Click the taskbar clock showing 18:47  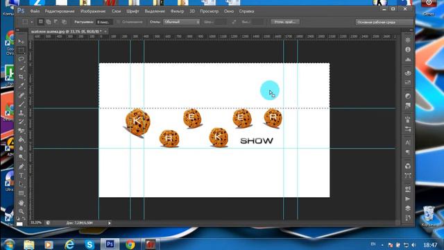tap(430, 244)
